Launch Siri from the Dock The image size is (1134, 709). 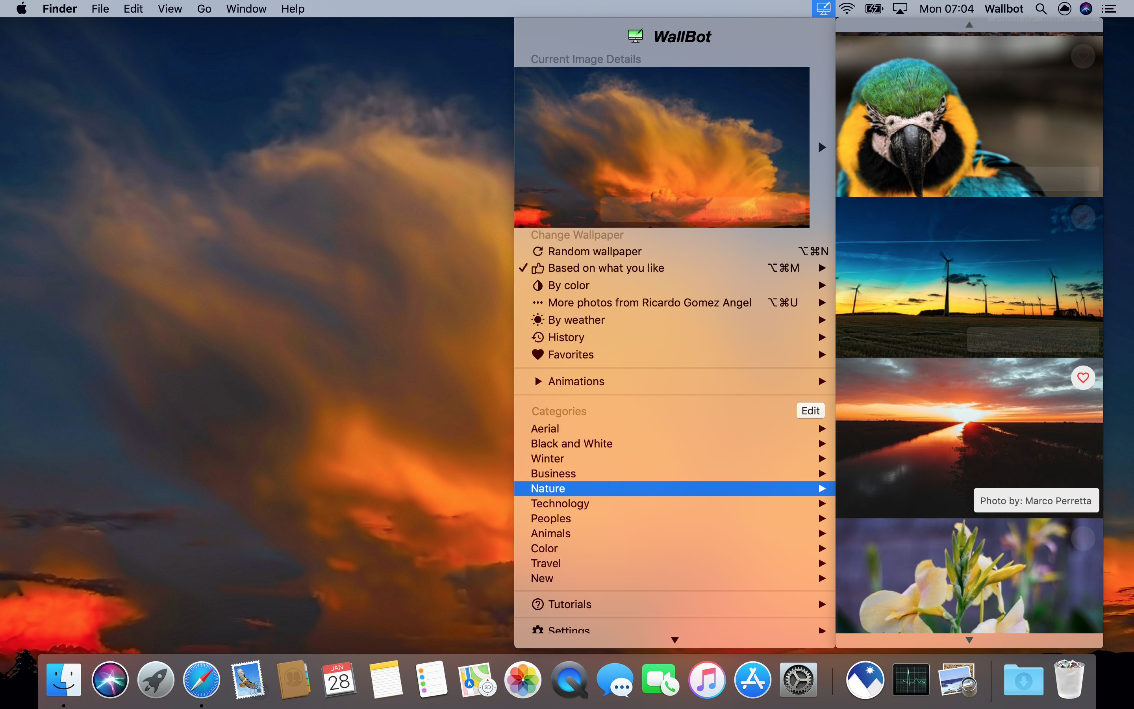coord(110,679)
